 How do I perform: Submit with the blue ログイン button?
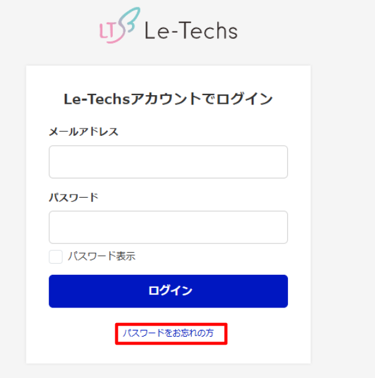[x=168, y=291]
